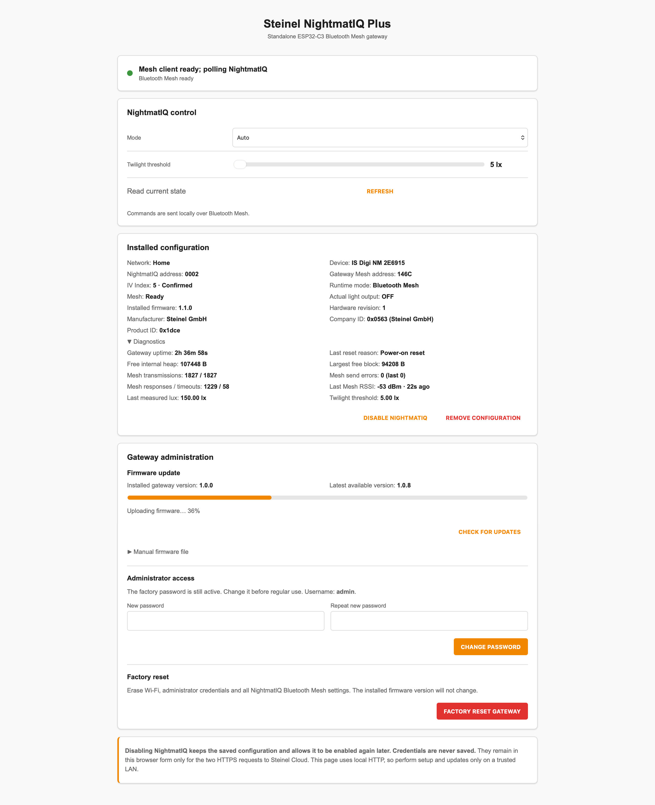
Task: Click CHECK FOR UPDATES
Action: [489, 532]
